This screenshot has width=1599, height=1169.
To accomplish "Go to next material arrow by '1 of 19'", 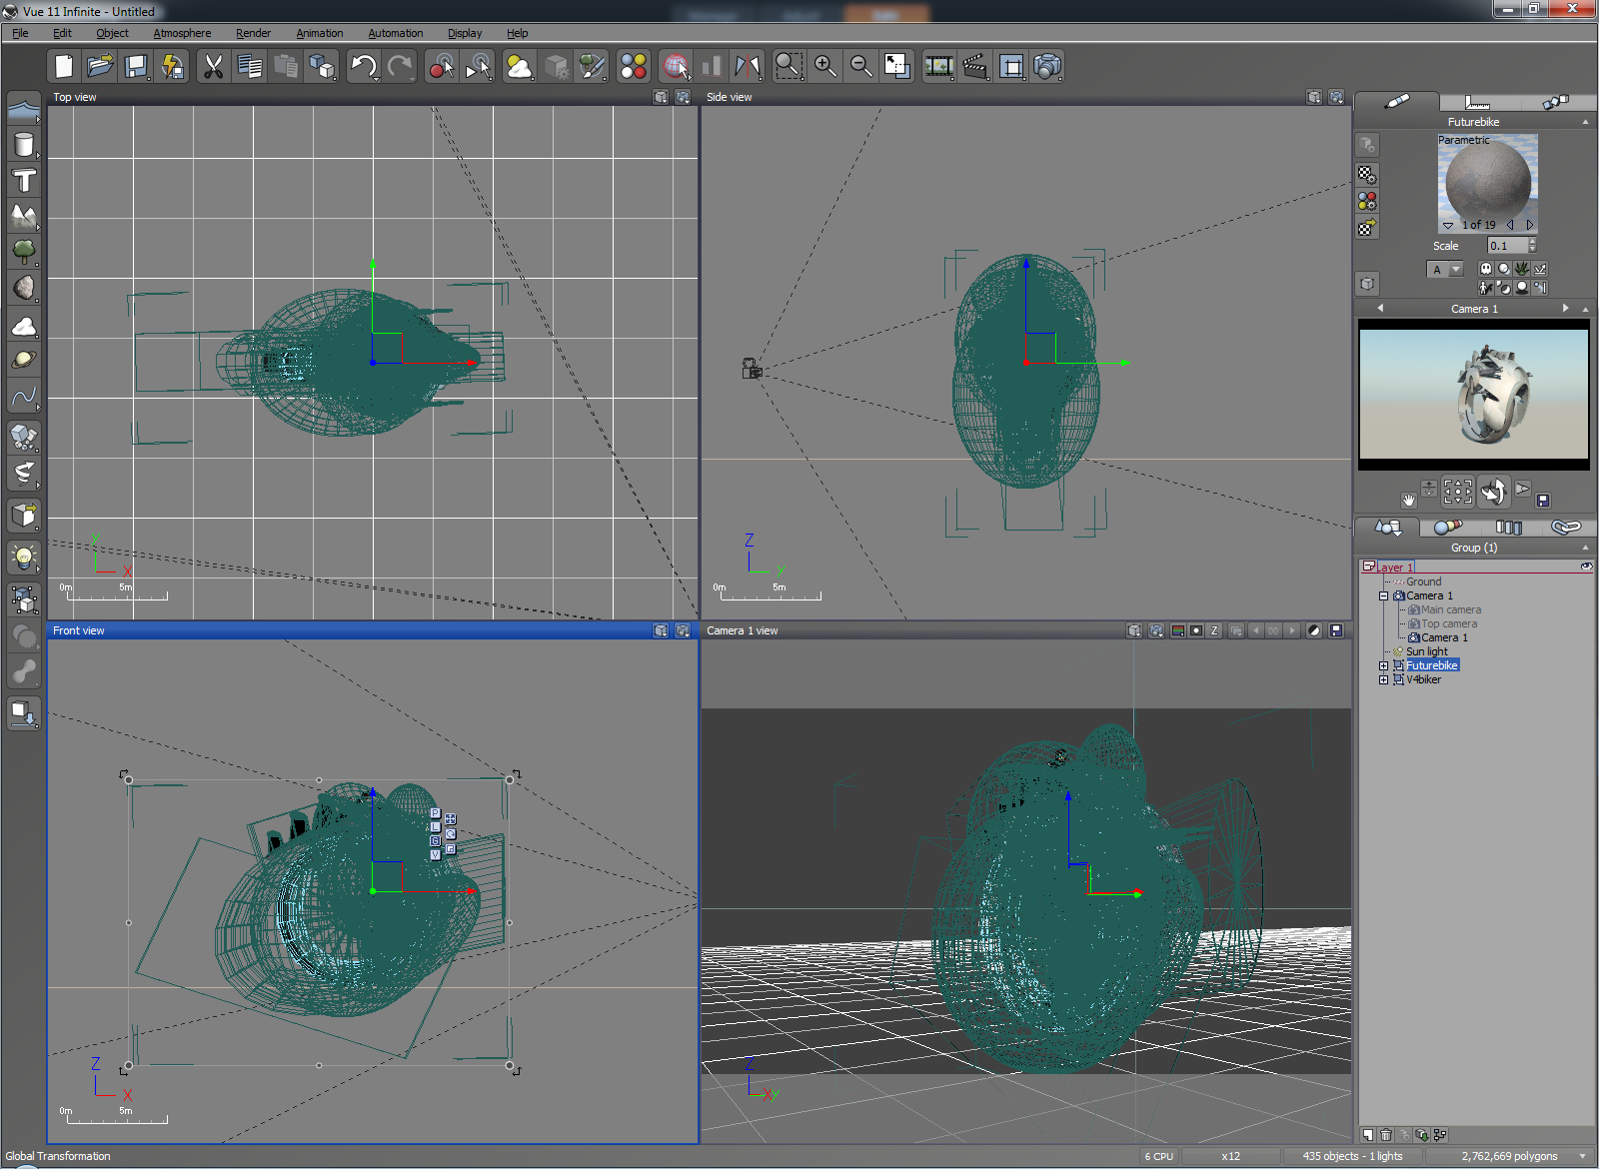I will [x=1529, y=225].
